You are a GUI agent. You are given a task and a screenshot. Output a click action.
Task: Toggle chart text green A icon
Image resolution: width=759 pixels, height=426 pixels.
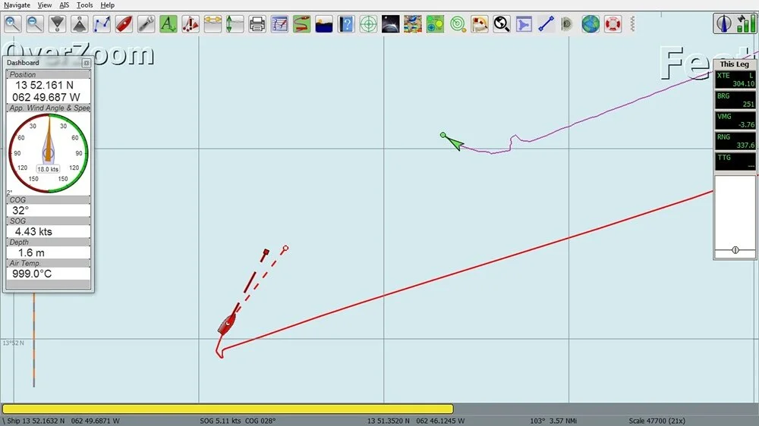168,23
